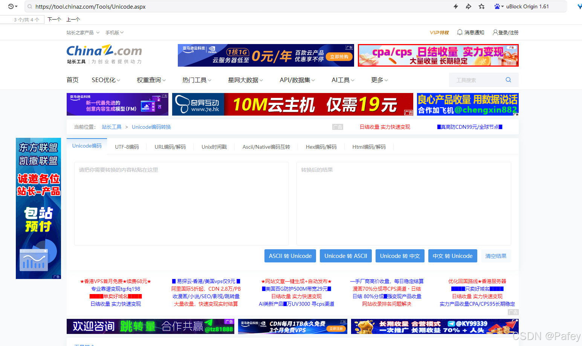Open 热门工具 menu dropdown

click(197, 80)
